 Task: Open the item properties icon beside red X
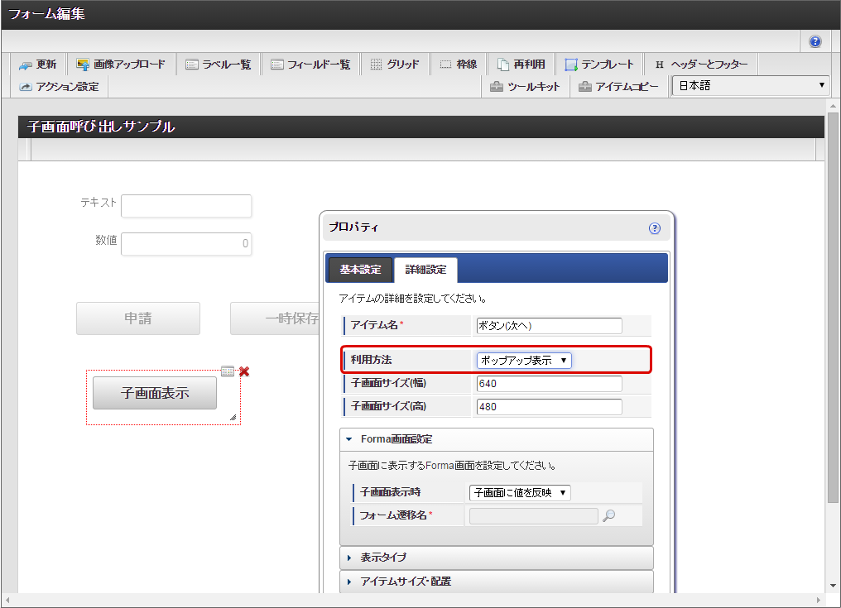click(x=228, y=372)
